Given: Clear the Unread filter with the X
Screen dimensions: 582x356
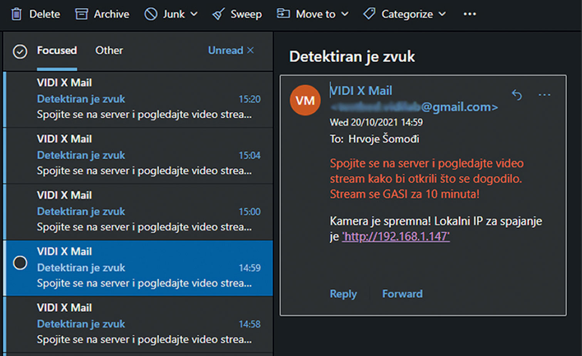Looking at the screenshot, I should tap(250, 50).
